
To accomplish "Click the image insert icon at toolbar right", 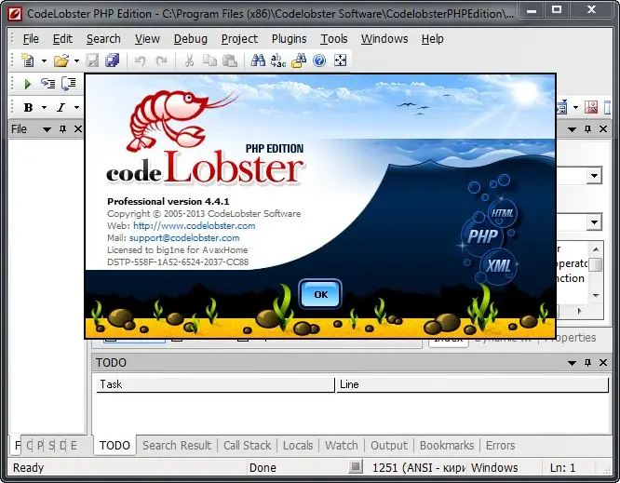I will [x=591, y=107].
